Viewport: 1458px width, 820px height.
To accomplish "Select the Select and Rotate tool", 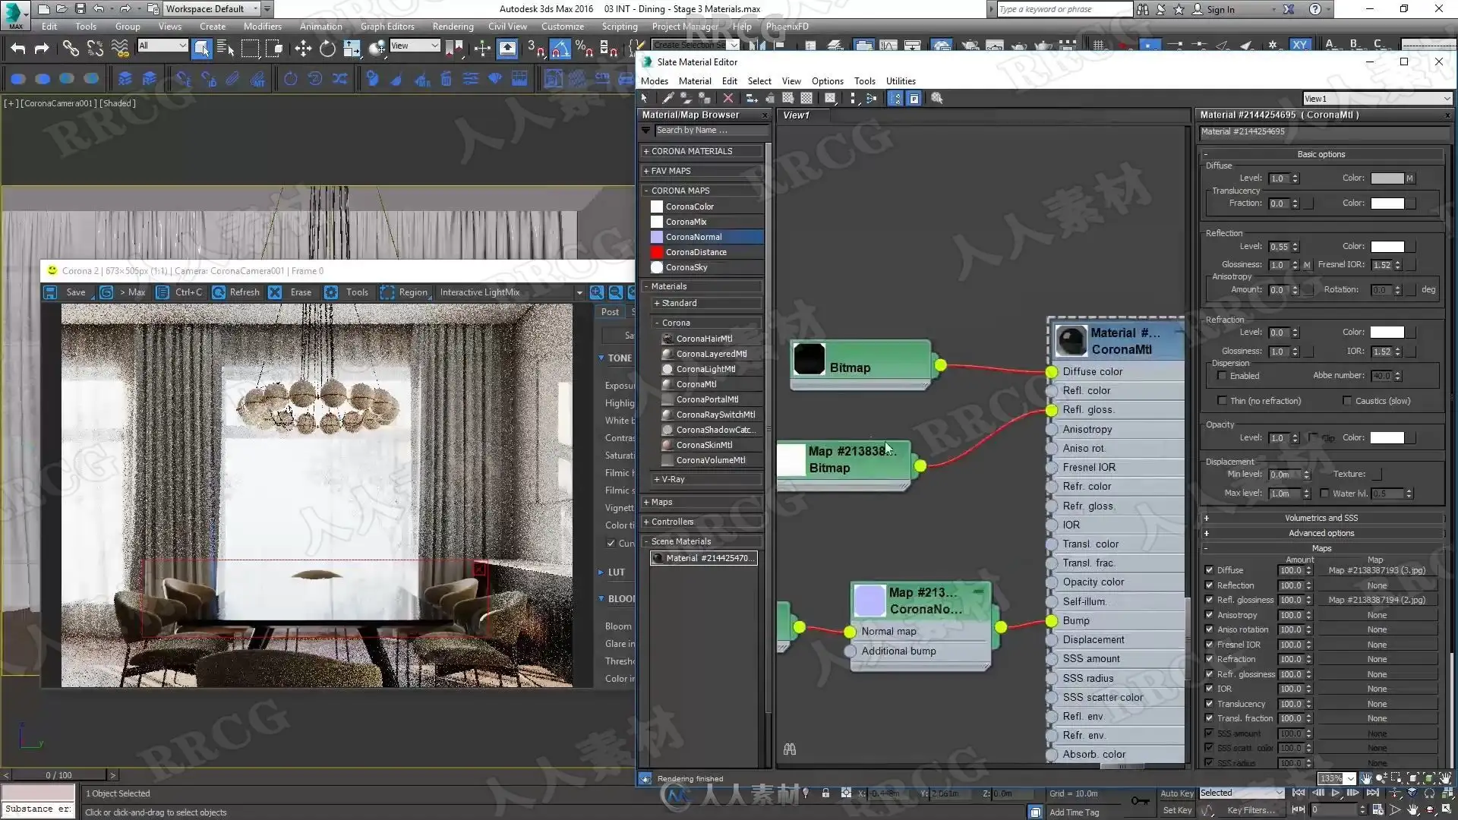I will point(327,49).
